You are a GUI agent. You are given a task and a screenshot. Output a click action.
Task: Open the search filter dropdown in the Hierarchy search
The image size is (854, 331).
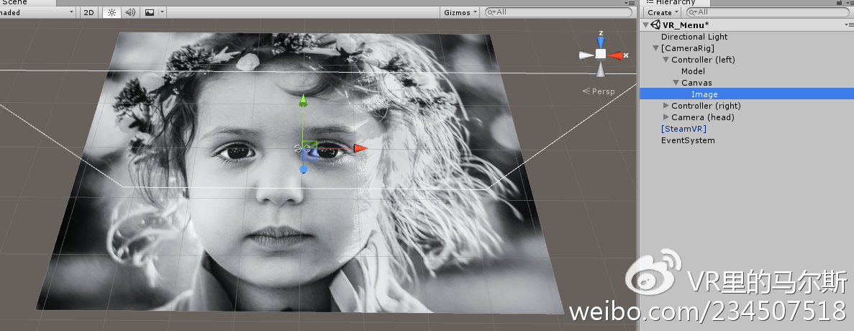point(692,12)
